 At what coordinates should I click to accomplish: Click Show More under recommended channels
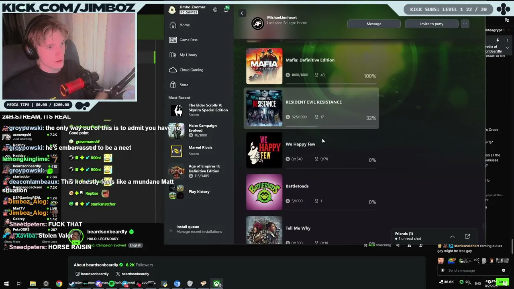click(12, 242)
